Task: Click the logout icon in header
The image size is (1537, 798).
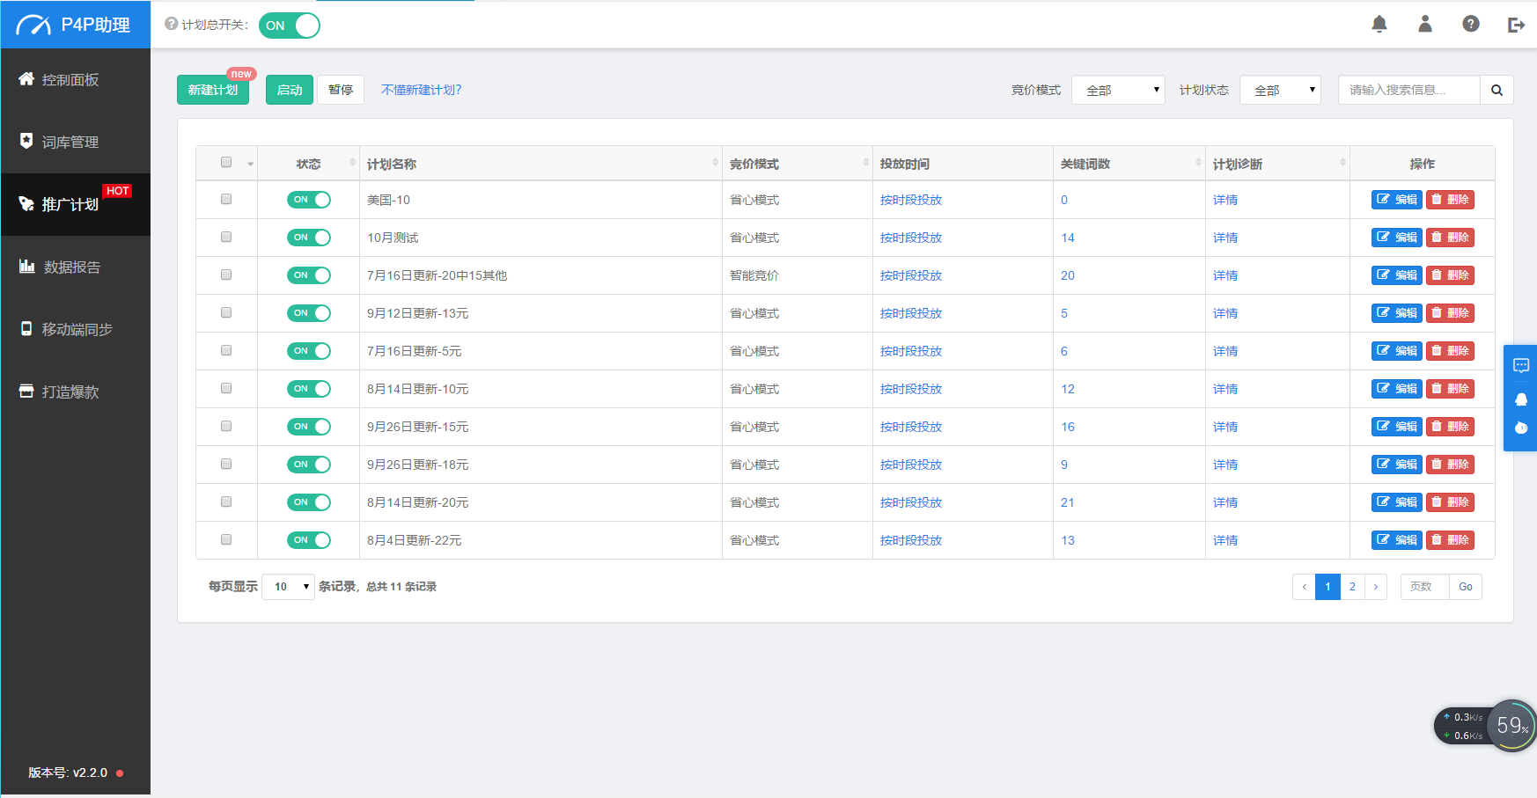Action: point(1516,25)
